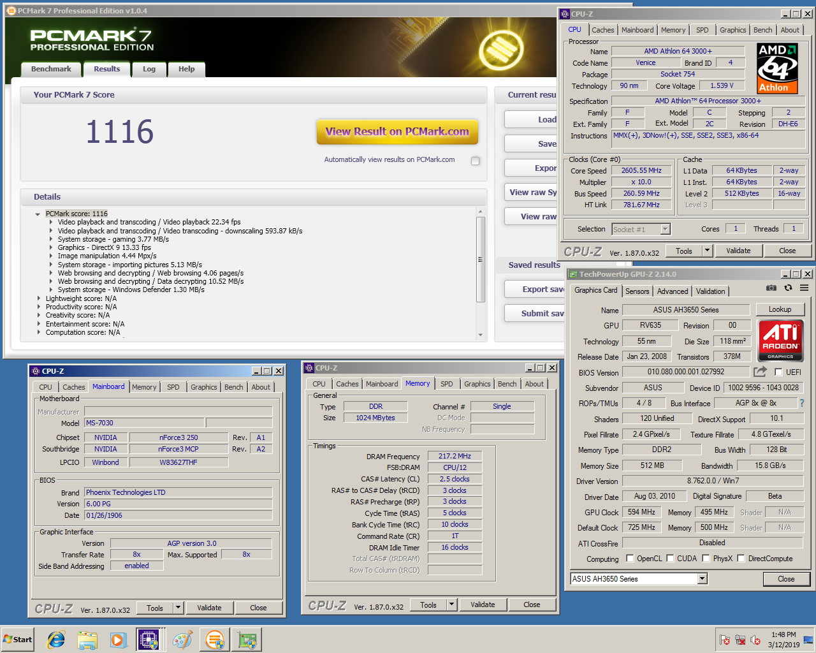Screen dimensions: 816x653
Task: Open Tools dropdown arrow in CPU-Z CPU window
Action: click(707, 251)
